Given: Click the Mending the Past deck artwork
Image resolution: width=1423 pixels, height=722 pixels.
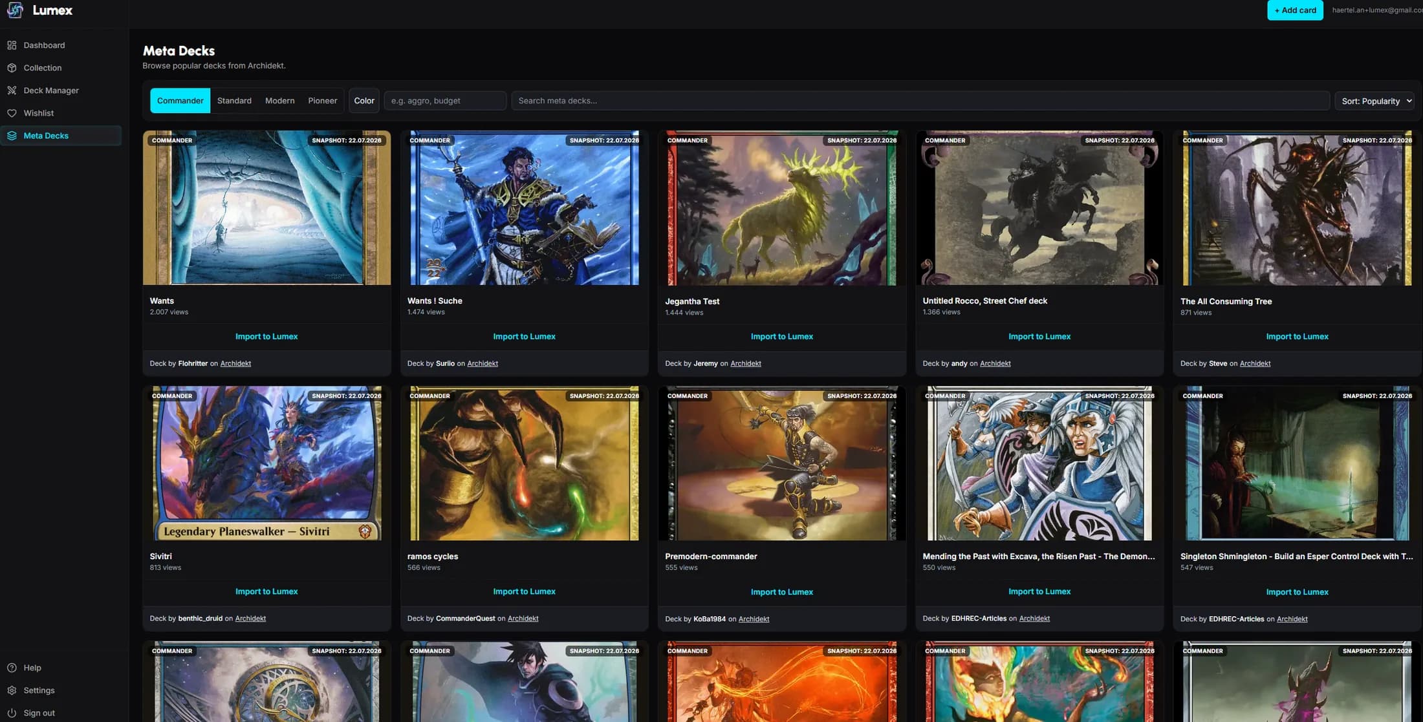Looking at the screenshot, I should (x=1039, y=463).
